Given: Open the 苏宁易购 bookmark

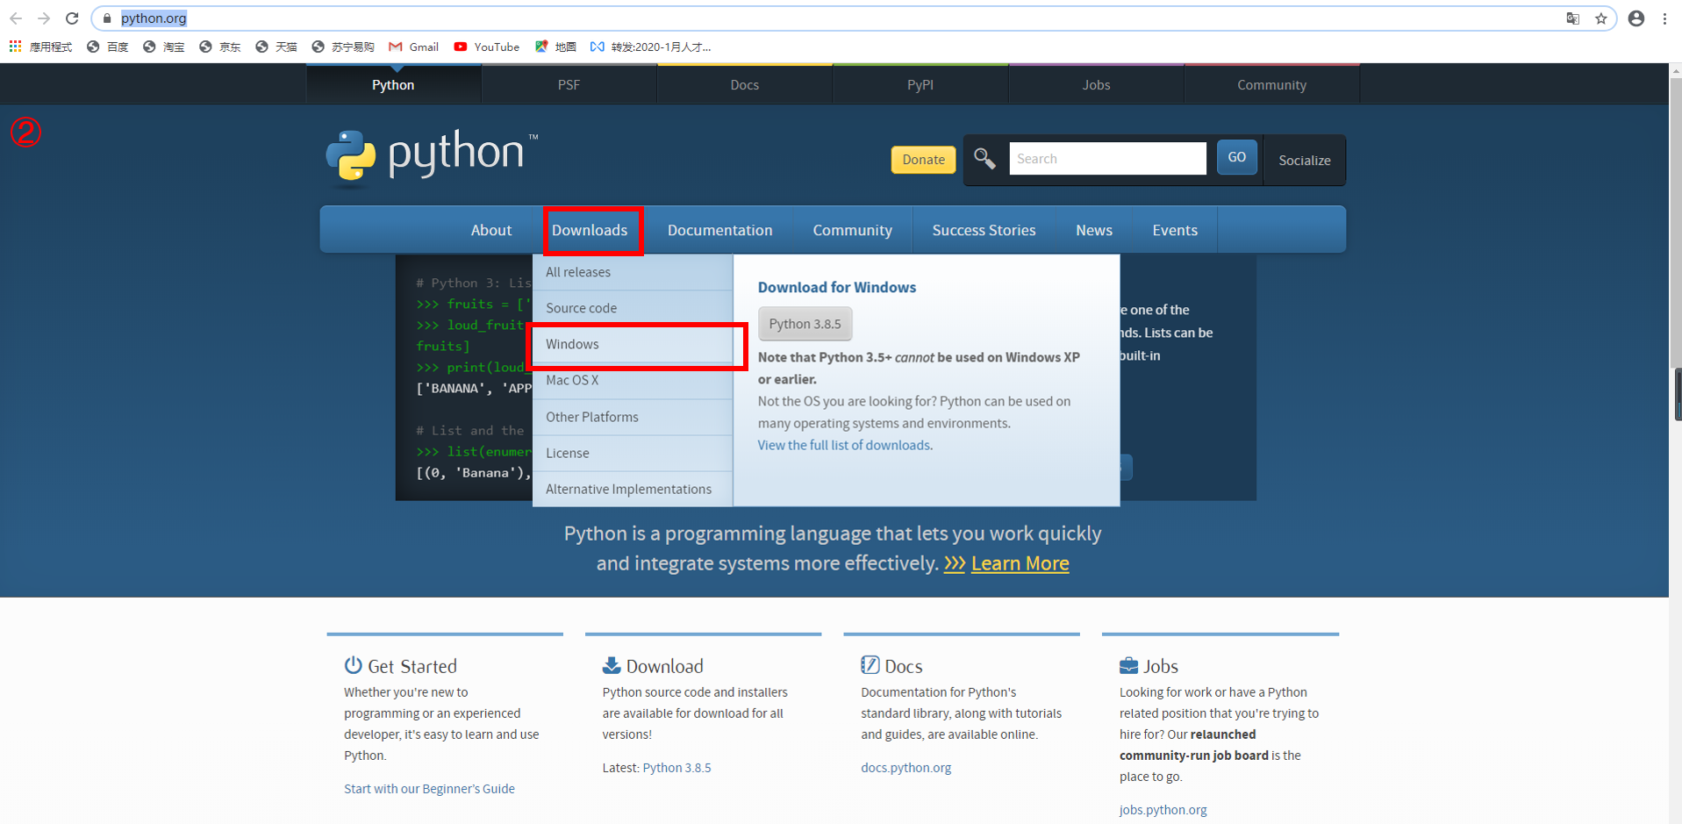Looking at the screenshot, I should click(x=343, y=47).
